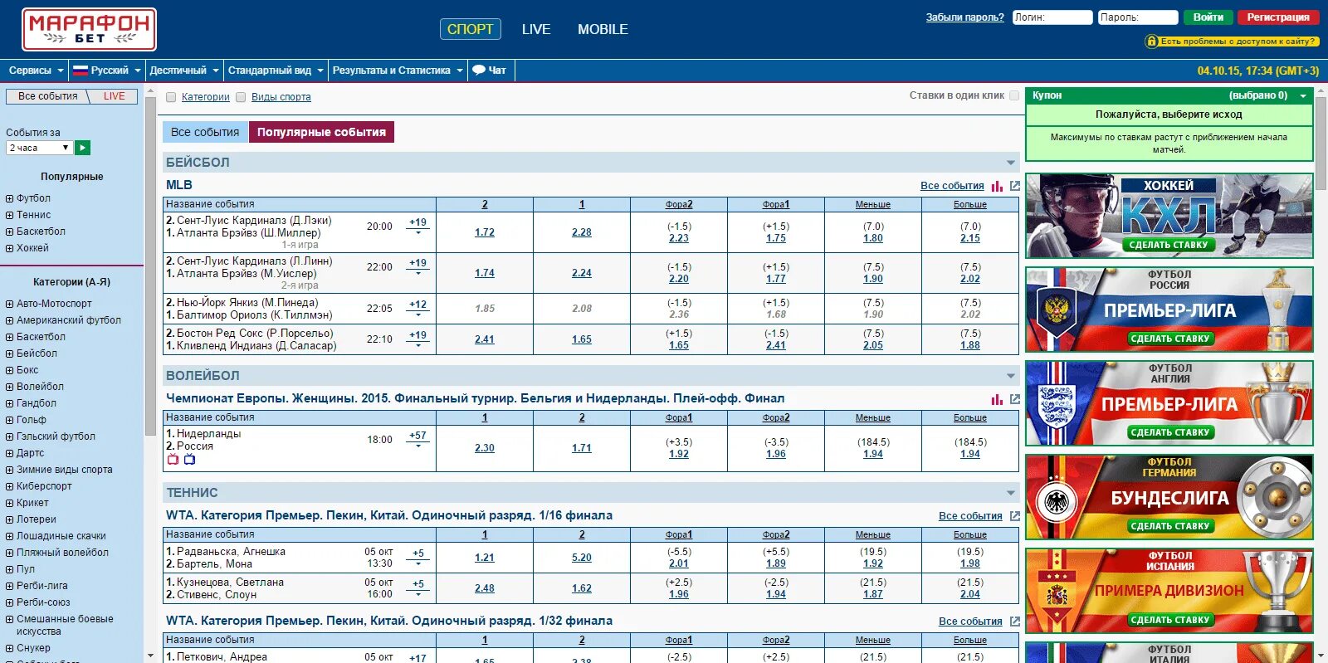1328x663 pixels.
Task: Expand Киберспорт category
Action: [x=9, y=486]
